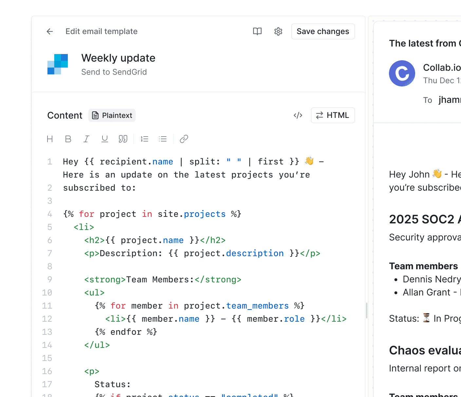Open the preview book icon
Image resolution: width=461 pixels, height=397 pixels.
tap(257, 31)
